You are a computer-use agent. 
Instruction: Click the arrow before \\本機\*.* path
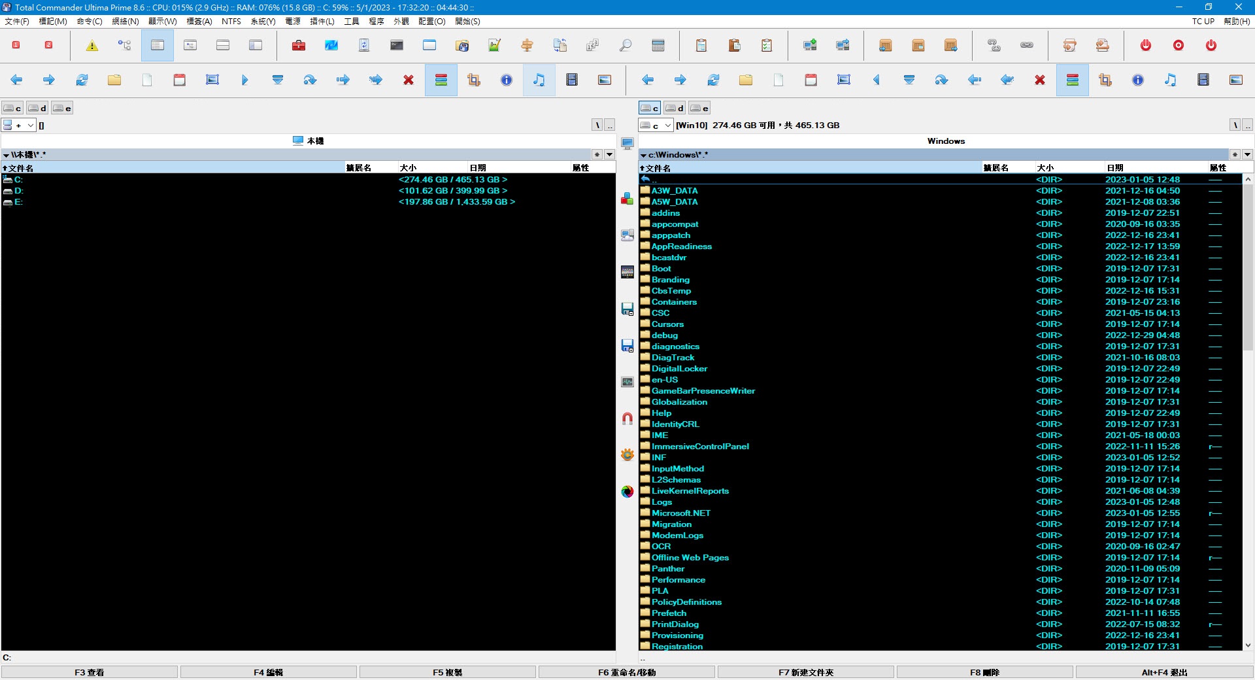tap(6, 156)
